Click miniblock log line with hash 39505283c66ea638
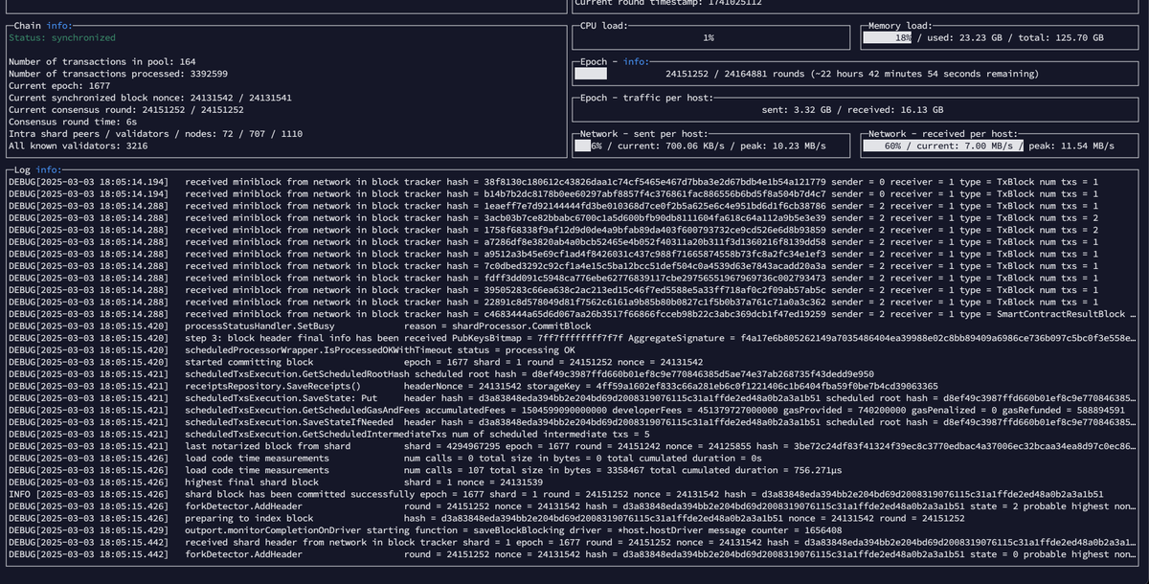Image resolution: width=1149 pixels, height=584 pixels. click(552, 289)
